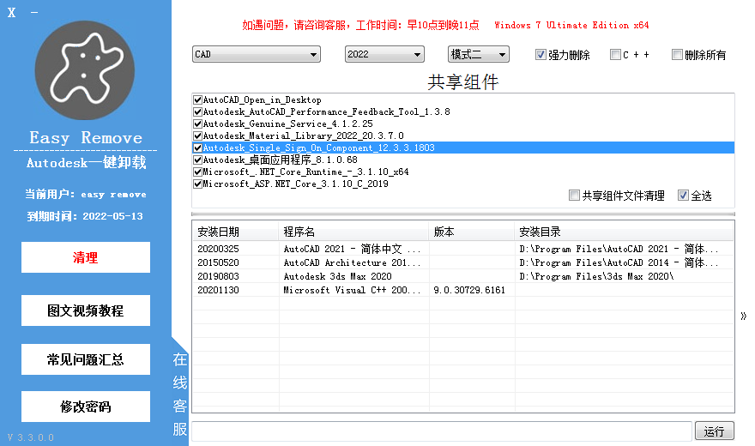Expand the side panel double-chevron arrow
Image resolution: width=755 pixels, height=446 pixels.
(744, 316)
